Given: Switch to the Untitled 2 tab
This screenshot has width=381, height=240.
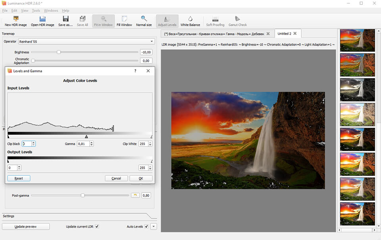Looking at the screenshot, I should point(286,33).
